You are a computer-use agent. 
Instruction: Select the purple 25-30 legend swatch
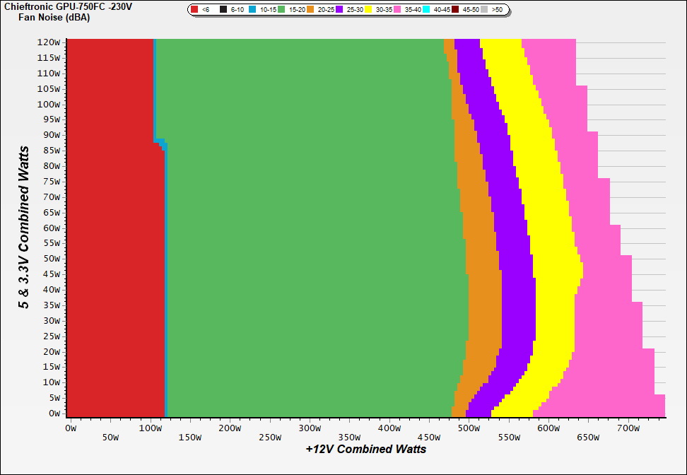[339, 10]
